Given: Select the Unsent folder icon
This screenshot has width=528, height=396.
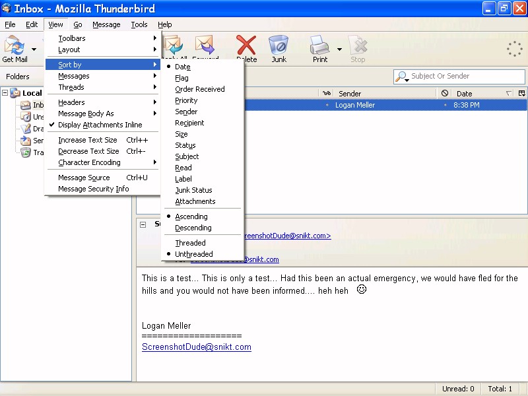Looking at the screenshot, I should pos(26,117).
